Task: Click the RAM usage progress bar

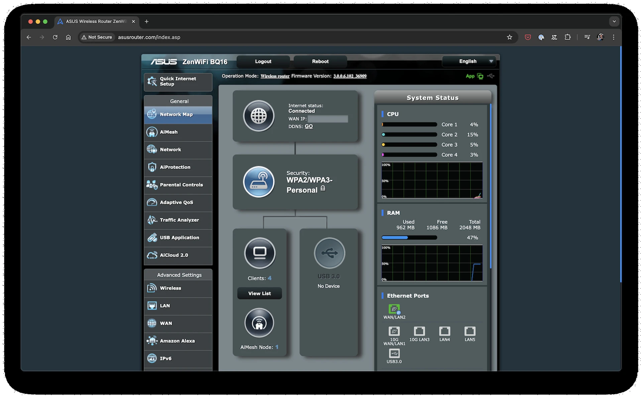Action: pyautogui.click(x=409, y=238)
